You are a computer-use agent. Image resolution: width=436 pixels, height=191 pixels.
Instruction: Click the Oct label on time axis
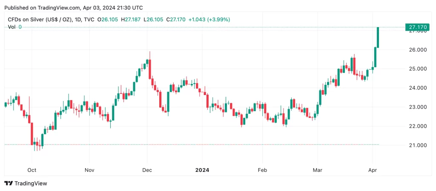32,170
